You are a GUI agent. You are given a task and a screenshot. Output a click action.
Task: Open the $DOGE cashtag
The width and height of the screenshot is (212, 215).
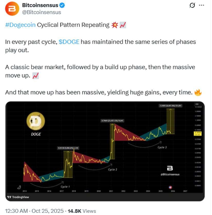pos(69,42)
